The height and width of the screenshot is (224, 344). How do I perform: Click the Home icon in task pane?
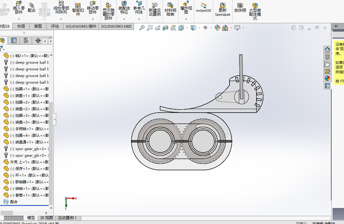327,50
